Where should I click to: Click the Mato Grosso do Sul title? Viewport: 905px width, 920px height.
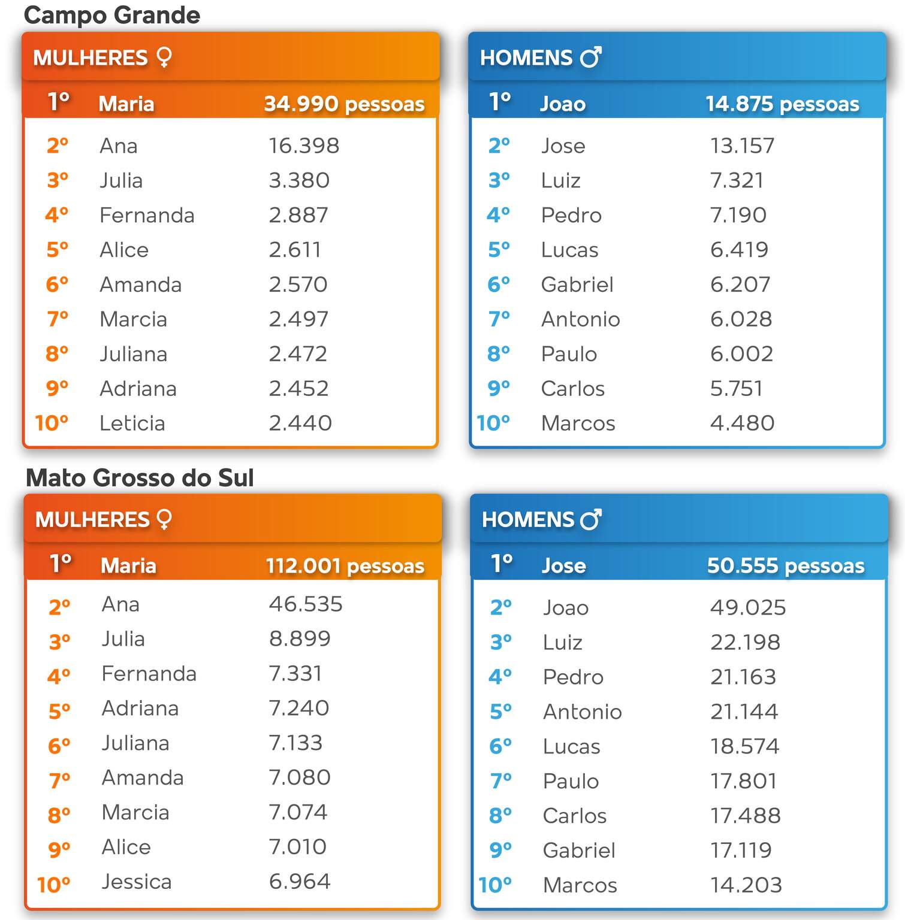140,478
